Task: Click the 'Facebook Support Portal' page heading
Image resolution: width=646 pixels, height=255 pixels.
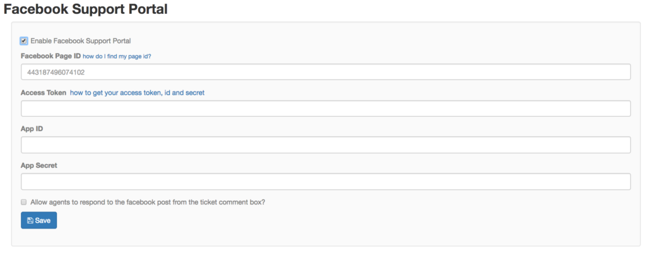Action: [x=85, y=9]
